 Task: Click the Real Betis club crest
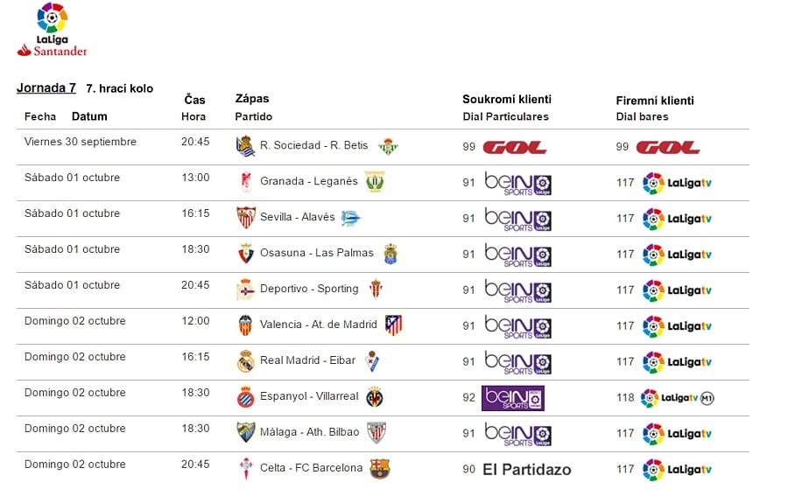pyautogui.click(x=388, y=146)
